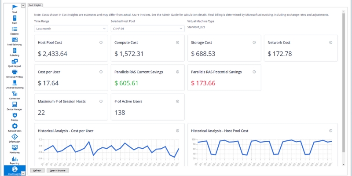Open Universal Printing settings
The image size is (352, 176).
tap(15, 73)
